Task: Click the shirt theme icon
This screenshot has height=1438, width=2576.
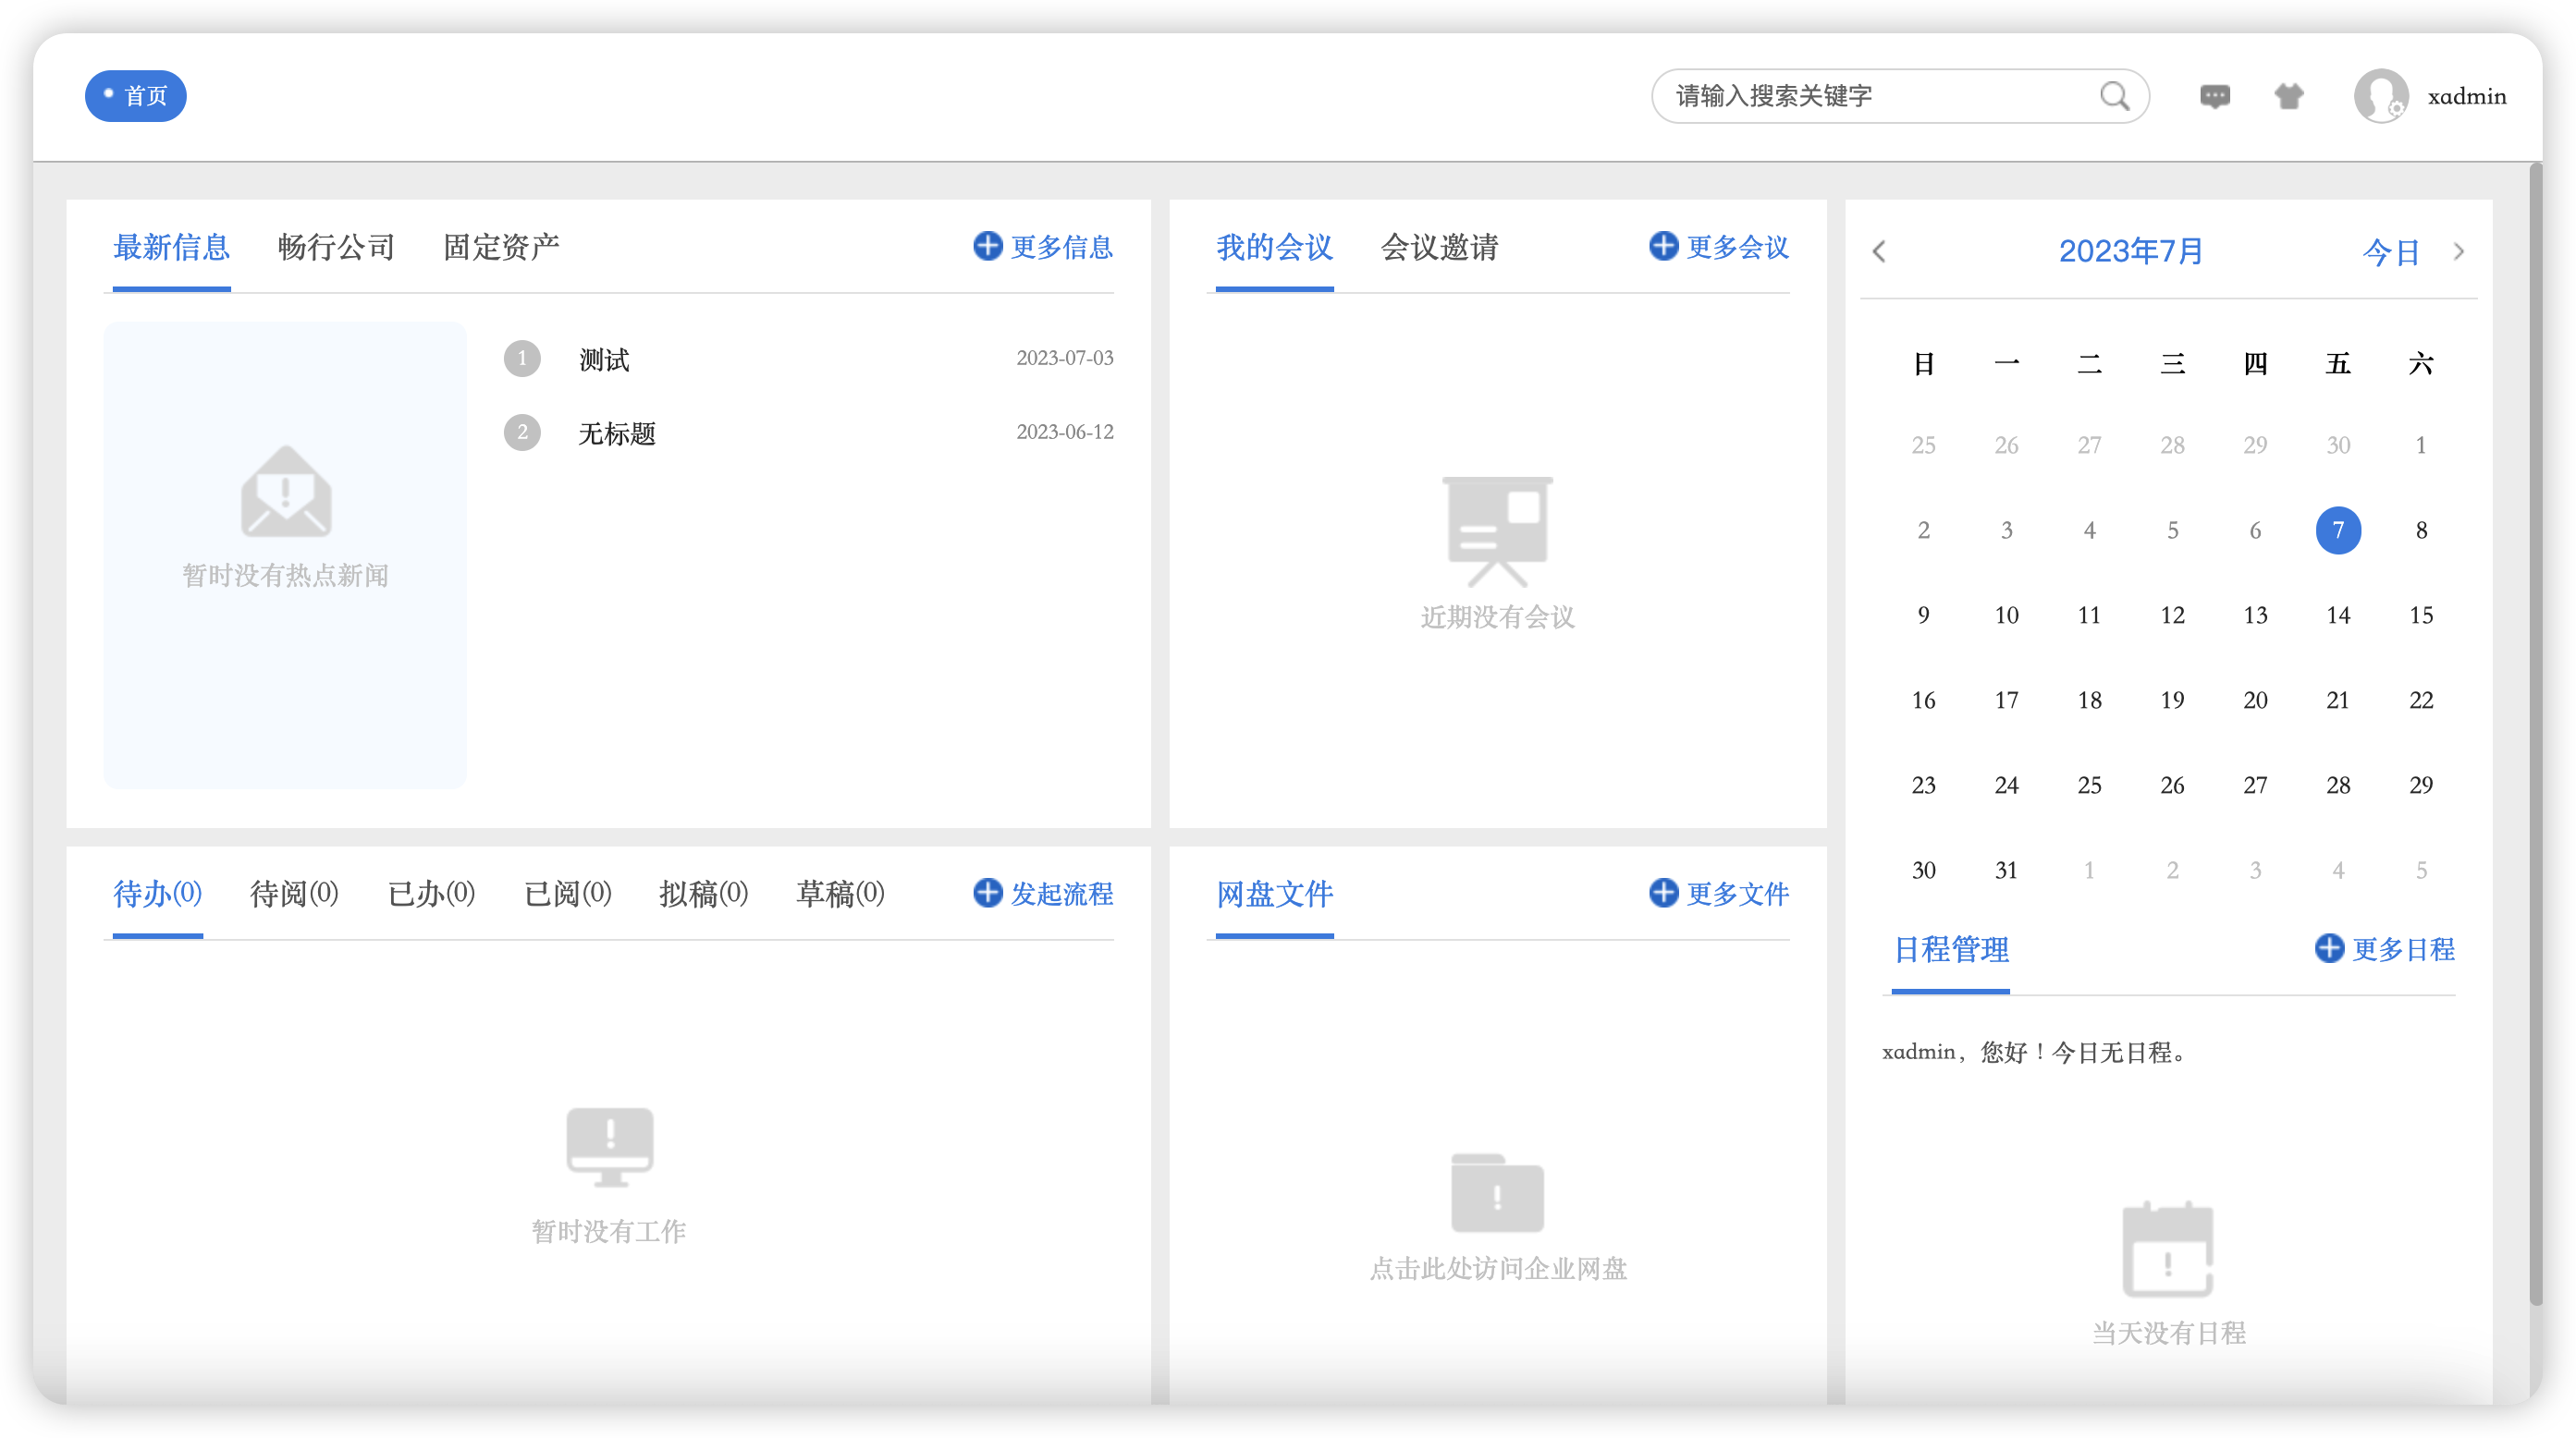Action: (2289, 96)
